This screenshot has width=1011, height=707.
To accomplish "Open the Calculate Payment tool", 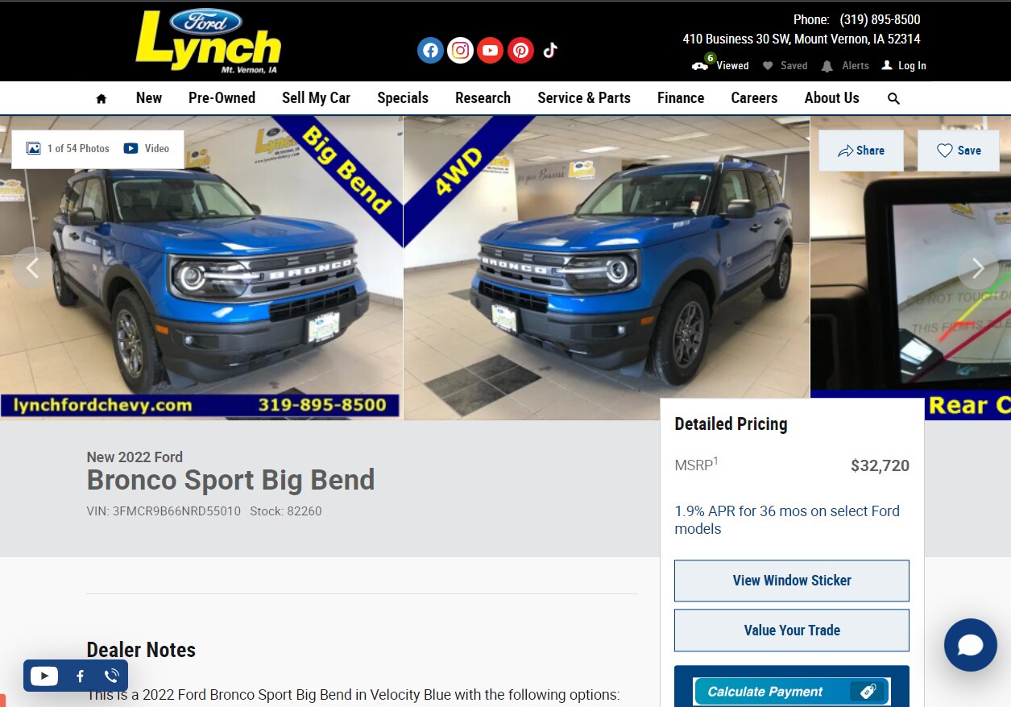I will click(x=792, y=691).
